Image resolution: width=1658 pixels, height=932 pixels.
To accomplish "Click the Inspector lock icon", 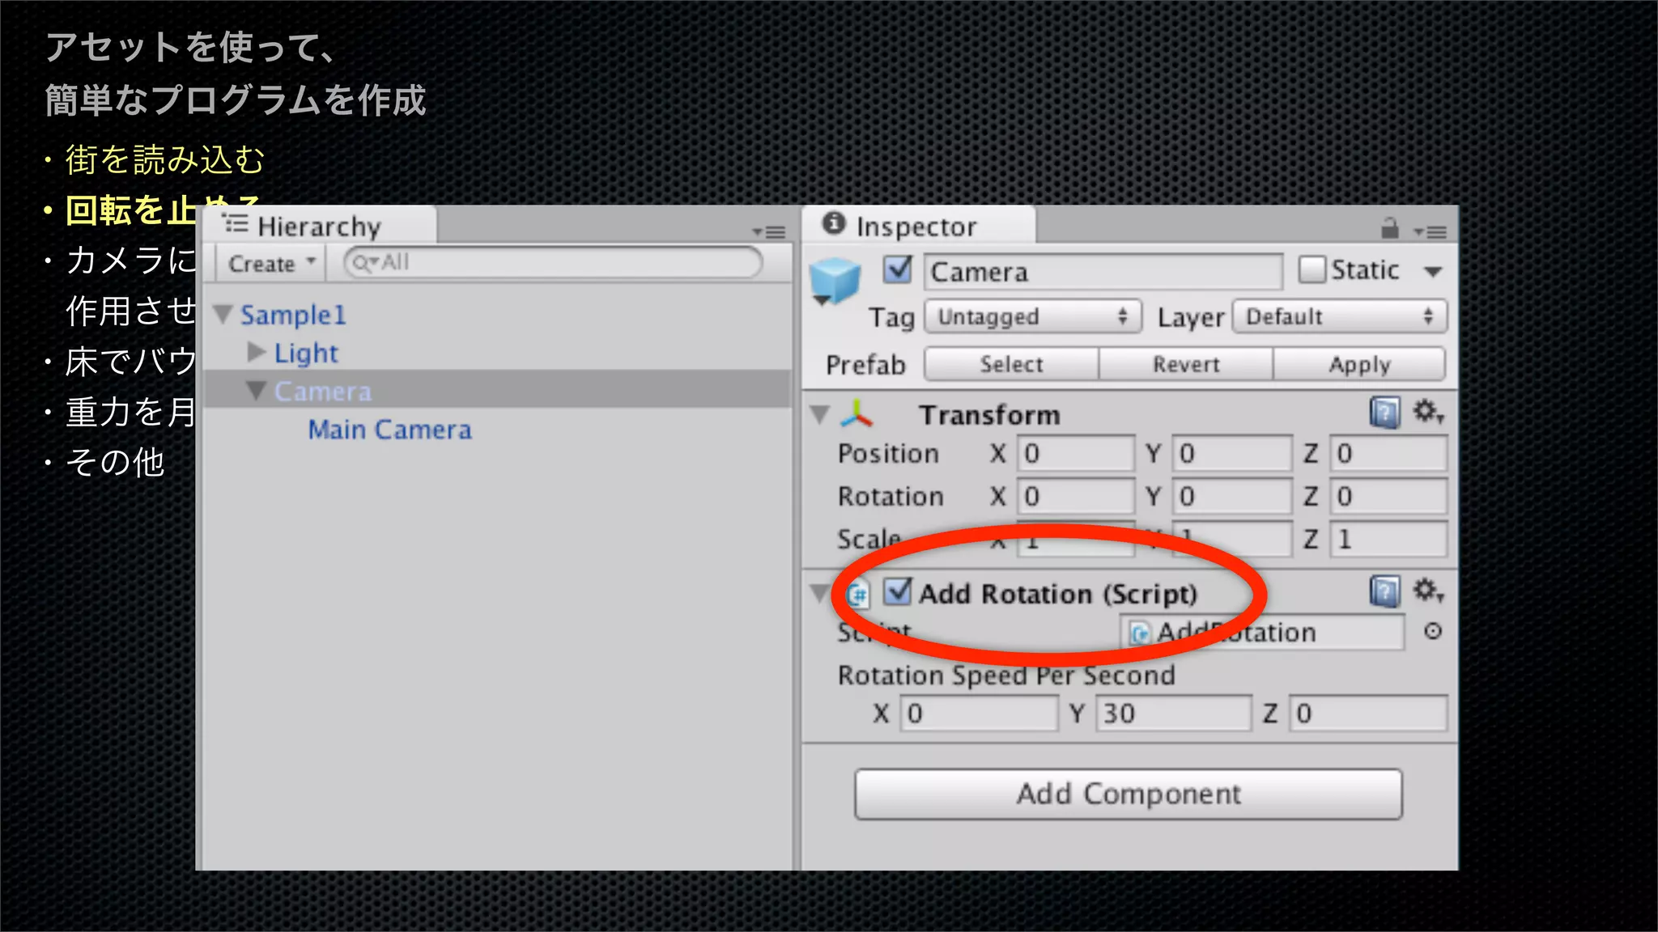I will coord(1390,229).
